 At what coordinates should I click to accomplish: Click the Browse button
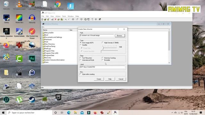click(x=120, y=35)
